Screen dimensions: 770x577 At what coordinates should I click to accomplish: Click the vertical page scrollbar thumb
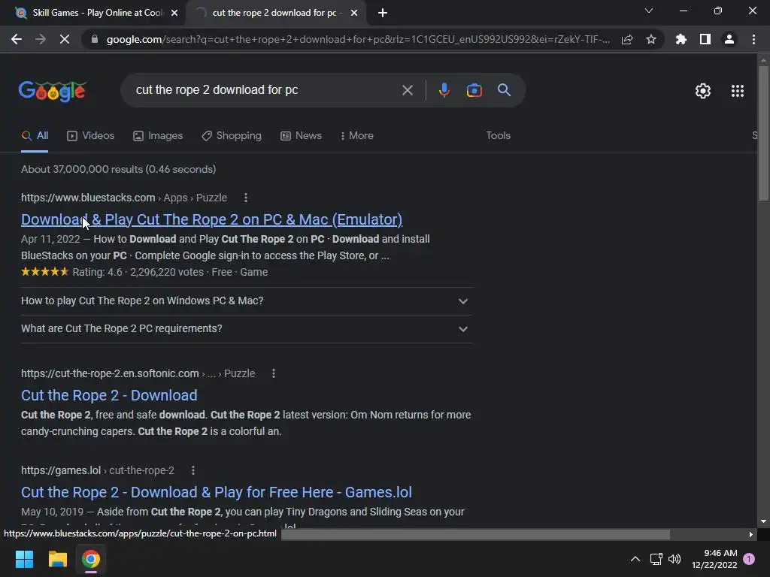coord(763,132)
